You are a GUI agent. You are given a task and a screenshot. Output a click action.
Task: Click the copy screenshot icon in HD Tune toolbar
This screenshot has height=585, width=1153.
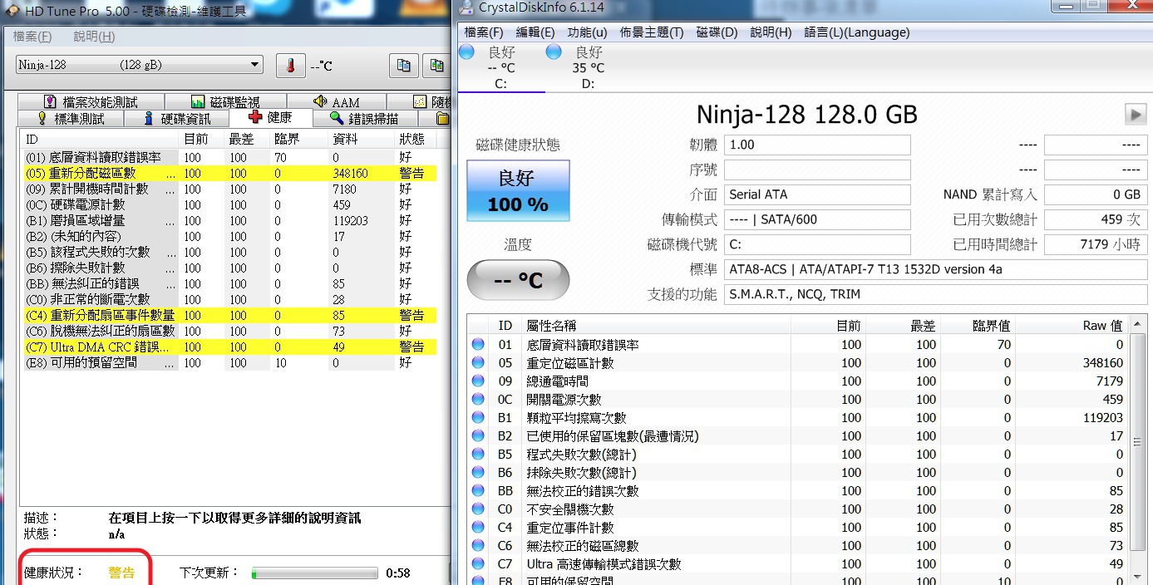click(436, 66)
